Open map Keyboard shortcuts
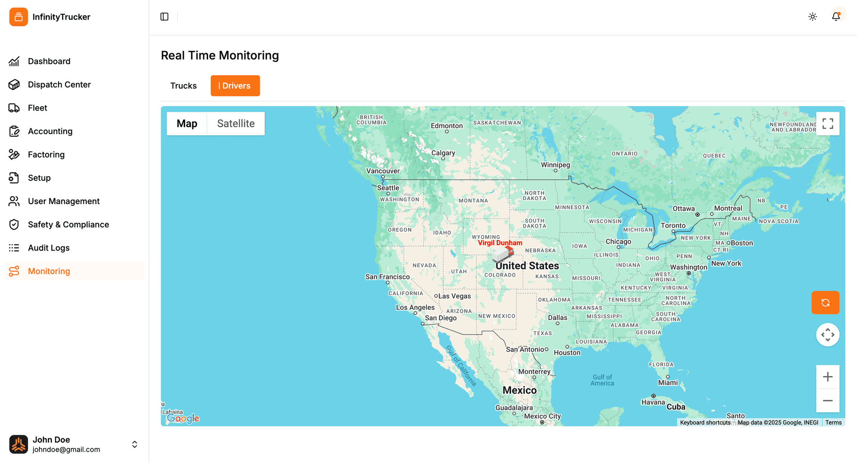Viewport: 857px width, 463px height. click(705, 422)
